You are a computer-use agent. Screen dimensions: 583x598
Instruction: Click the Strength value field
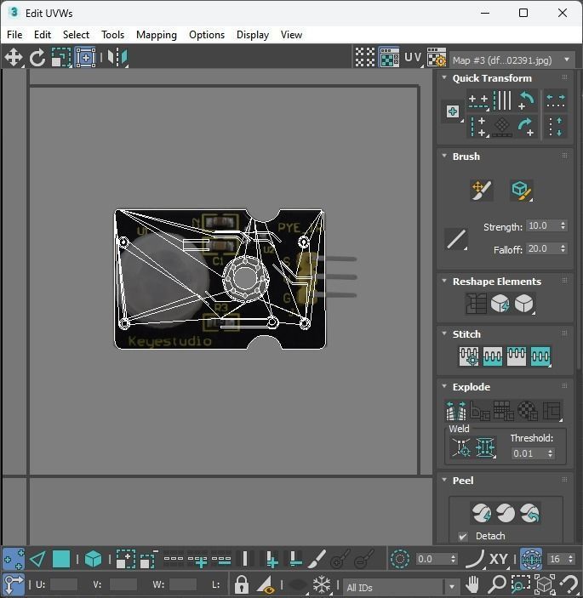pyautogui.click(x=542, y=225)
